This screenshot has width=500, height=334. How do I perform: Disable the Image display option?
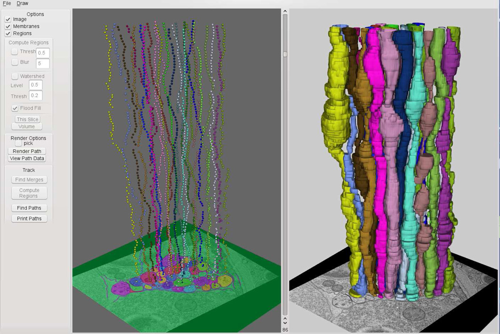[x=8, y=19]
